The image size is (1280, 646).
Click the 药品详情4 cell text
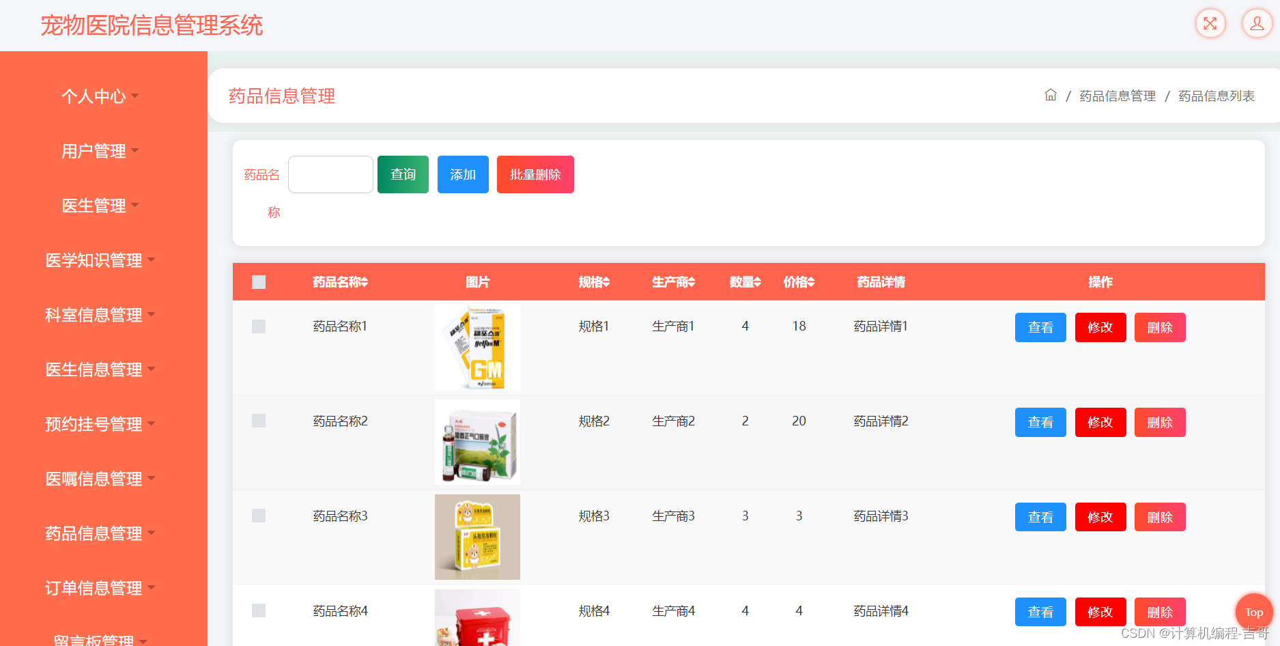881,611
